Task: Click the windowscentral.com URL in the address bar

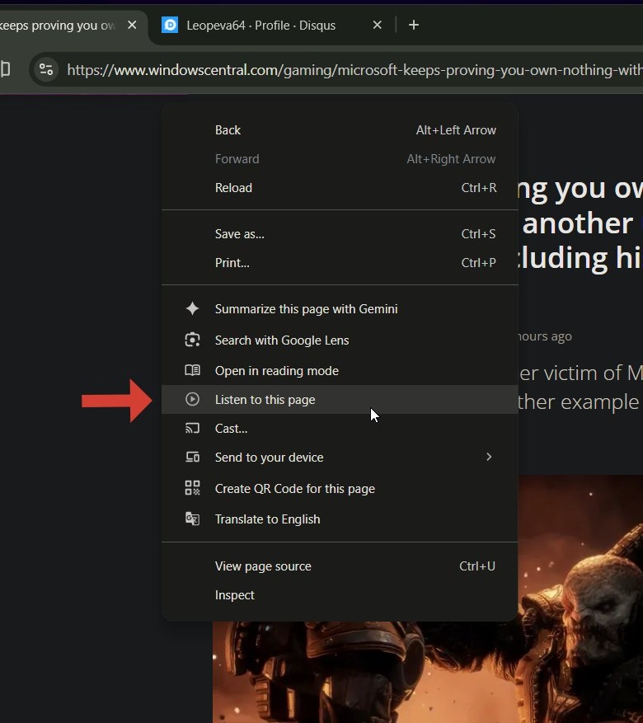Action: point(355,70)
